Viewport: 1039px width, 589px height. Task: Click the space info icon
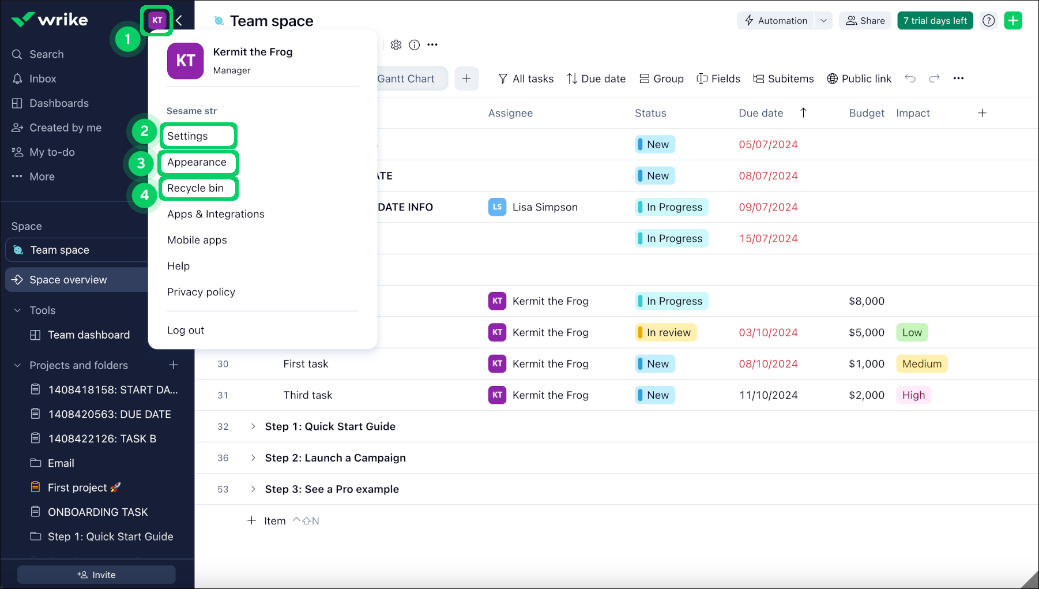[414, 45]
